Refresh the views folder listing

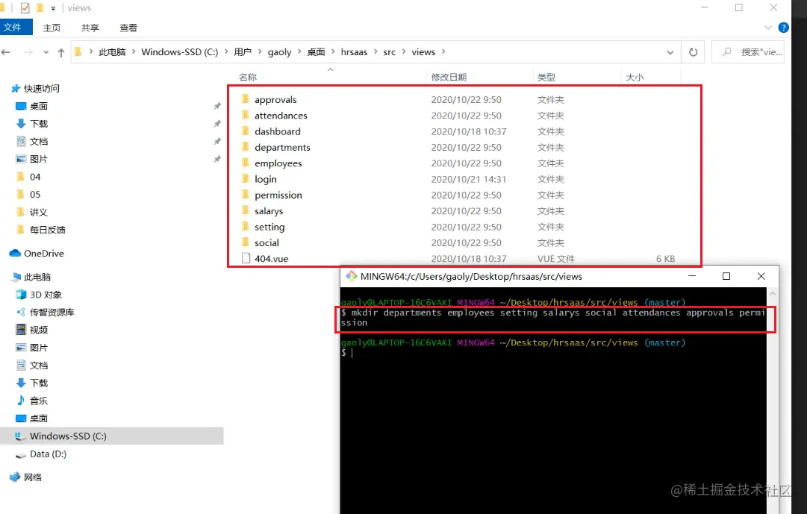point(694,52)
